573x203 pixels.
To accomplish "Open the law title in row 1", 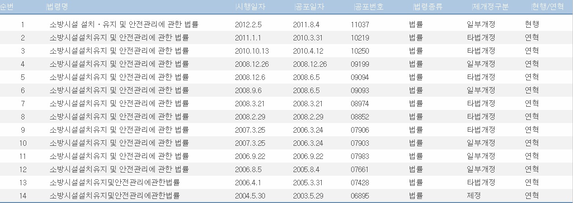I will [x=123, y=25].
